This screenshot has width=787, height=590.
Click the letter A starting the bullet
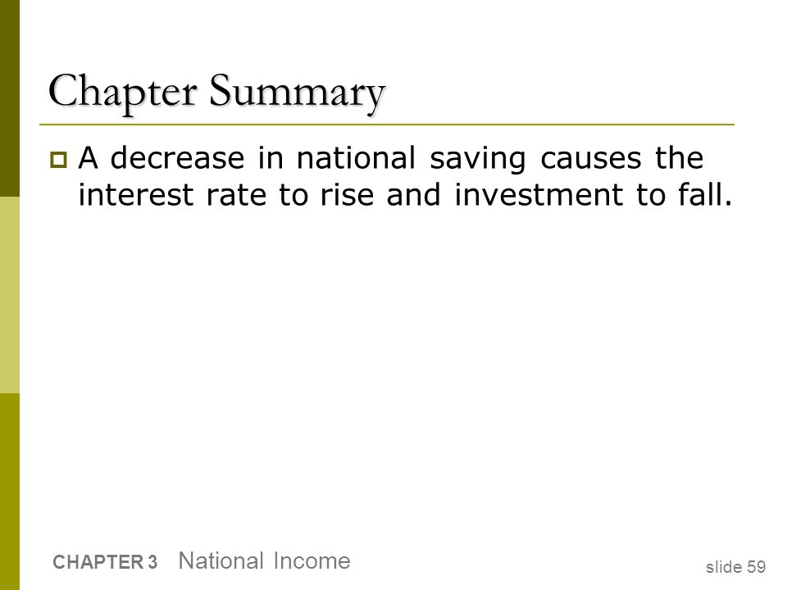(x=88, y=157)
